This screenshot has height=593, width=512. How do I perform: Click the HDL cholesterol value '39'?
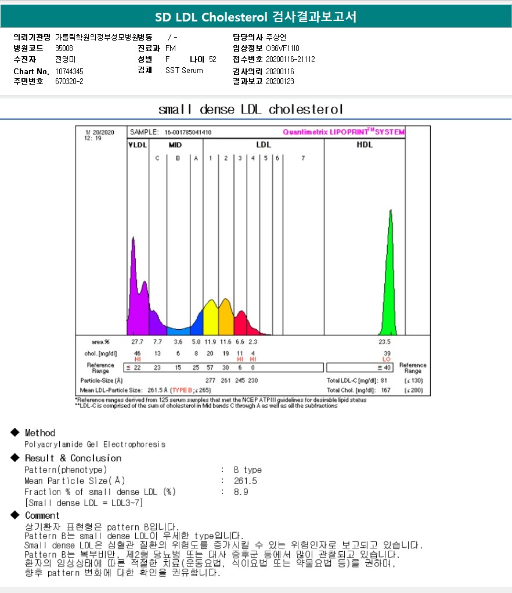387,354
